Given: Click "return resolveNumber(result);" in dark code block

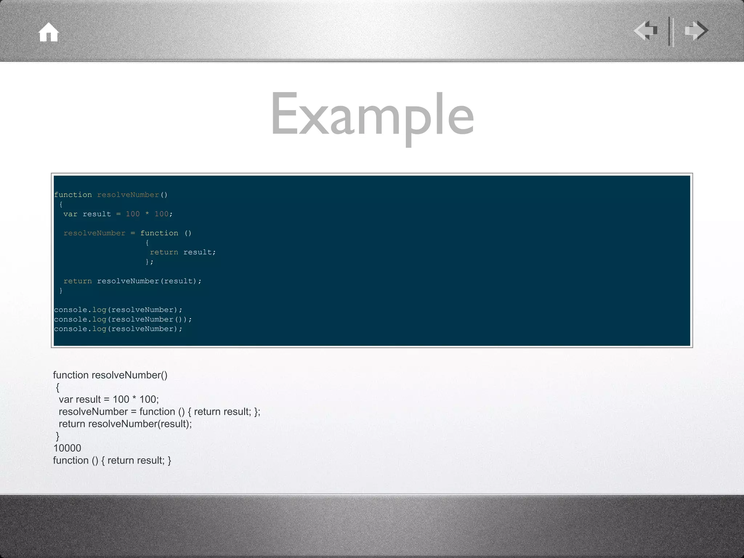Looking at the screenshot, I should [x=132, y=281].
